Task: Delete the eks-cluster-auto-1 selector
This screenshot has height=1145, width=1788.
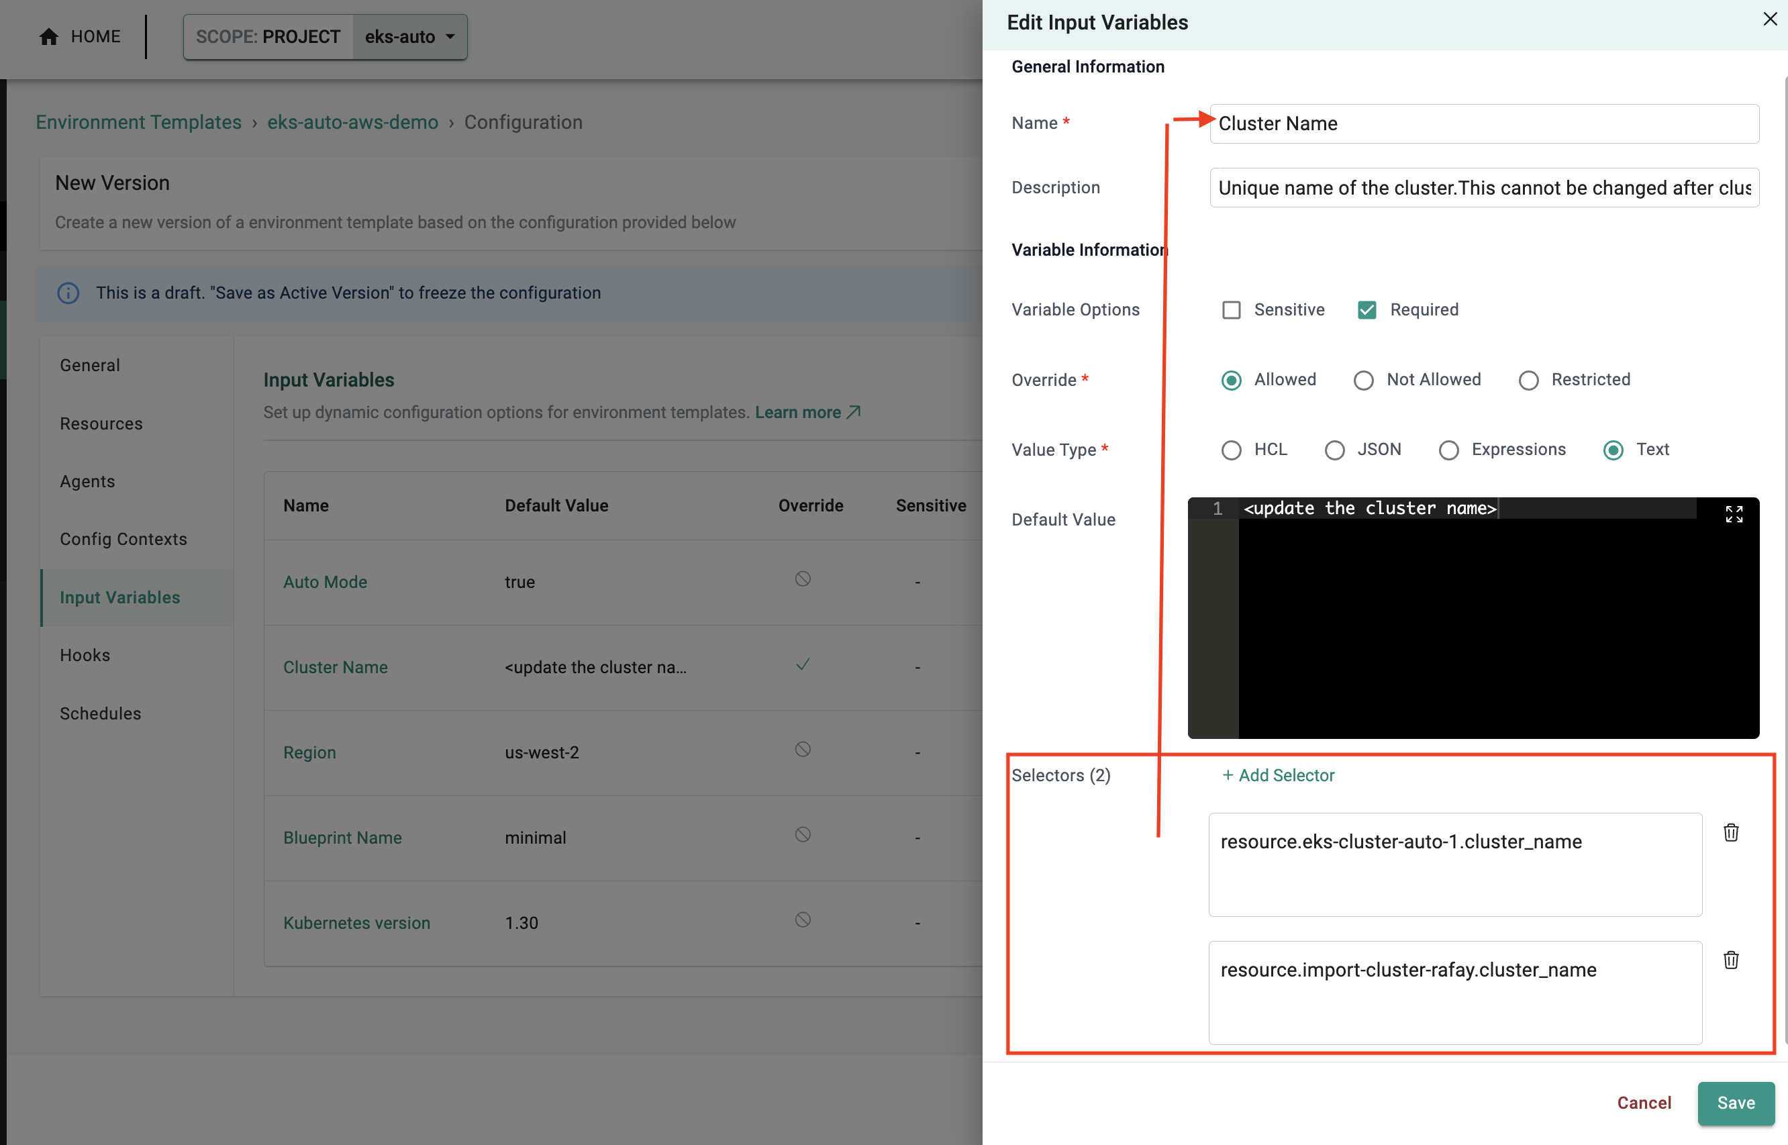Action: [x=1731, y=832]
